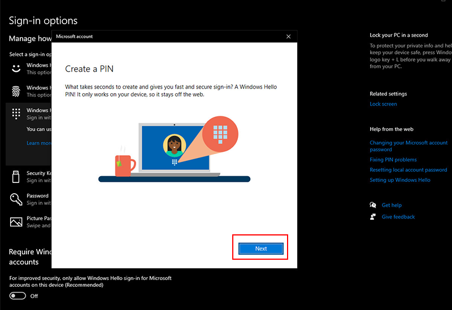Open the Lock screen related setting
This screenshot has height=310, width=452.
point(383,104)
